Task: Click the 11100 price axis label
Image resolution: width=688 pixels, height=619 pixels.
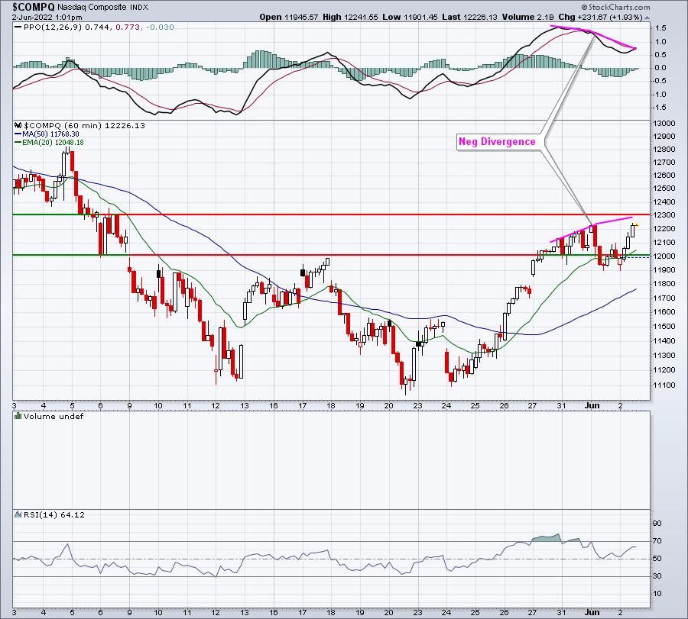Action: click(x=665, y=385)
